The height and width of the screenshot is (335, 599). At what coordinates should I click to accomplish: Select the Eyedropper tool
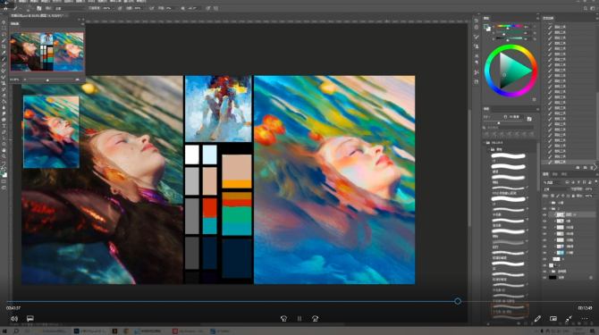coord(4,53)
